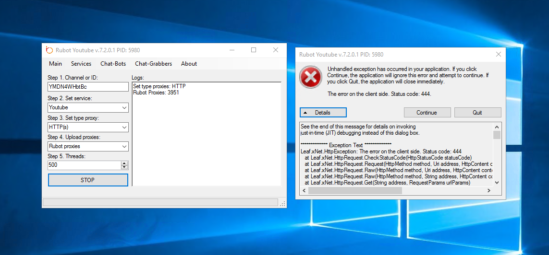Open the Chat-Bots menu
Image resolution: width=549 pixels, height=255 pixels.
coord(113,64)
